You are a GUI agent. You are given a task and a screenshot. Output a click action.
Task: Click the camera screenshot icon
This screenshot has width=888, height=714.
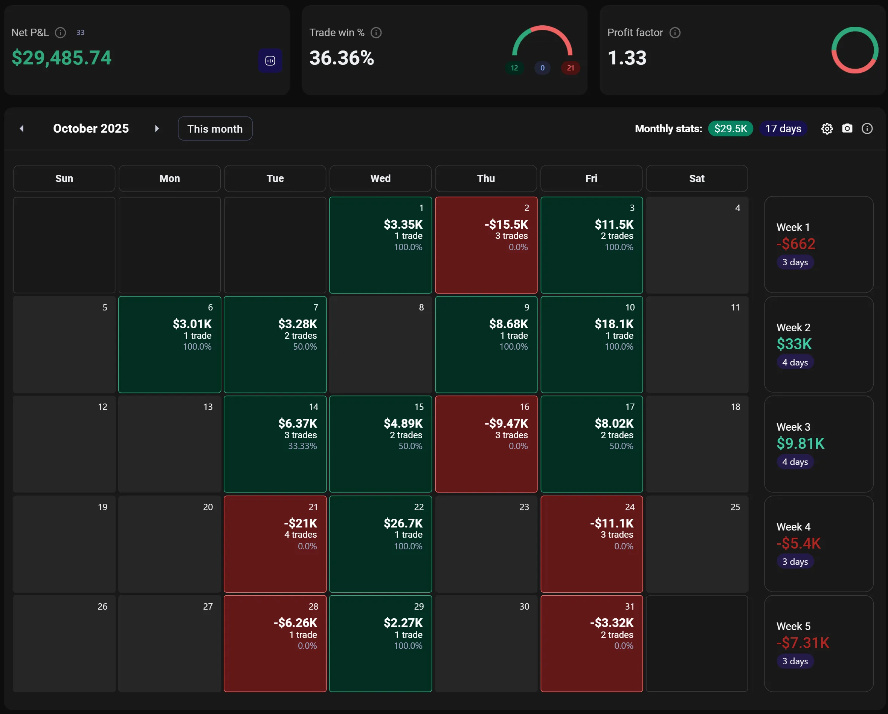847,128
